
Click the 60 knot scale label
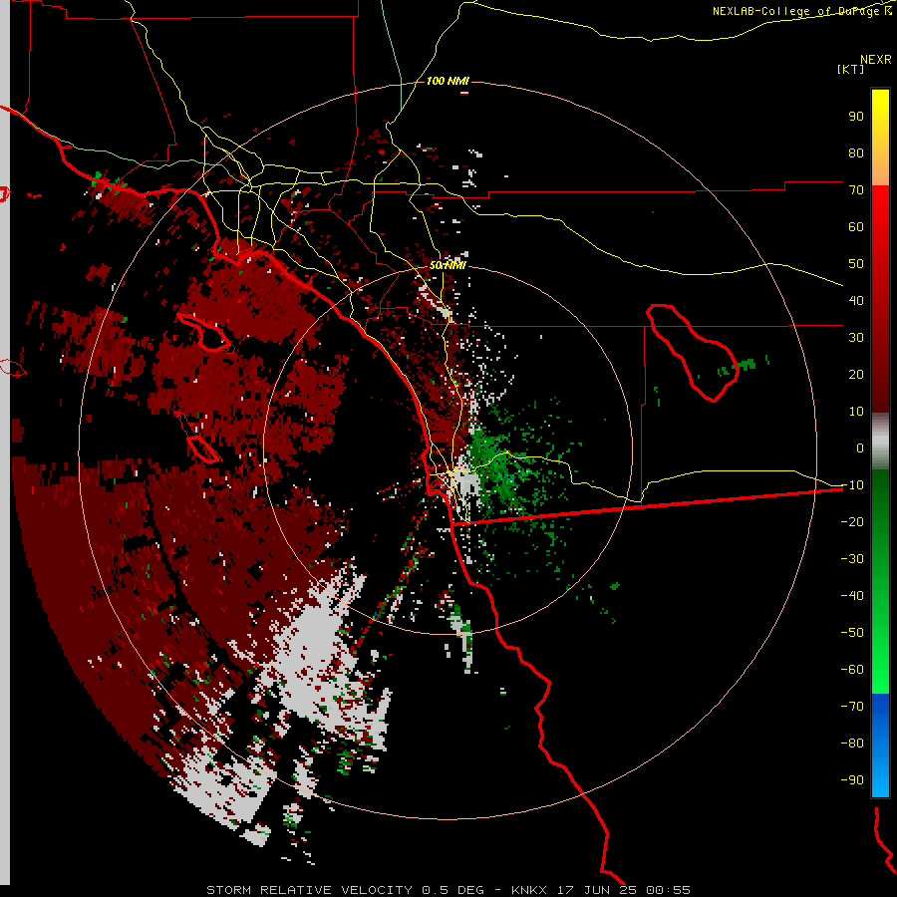[x=856, y=226]
